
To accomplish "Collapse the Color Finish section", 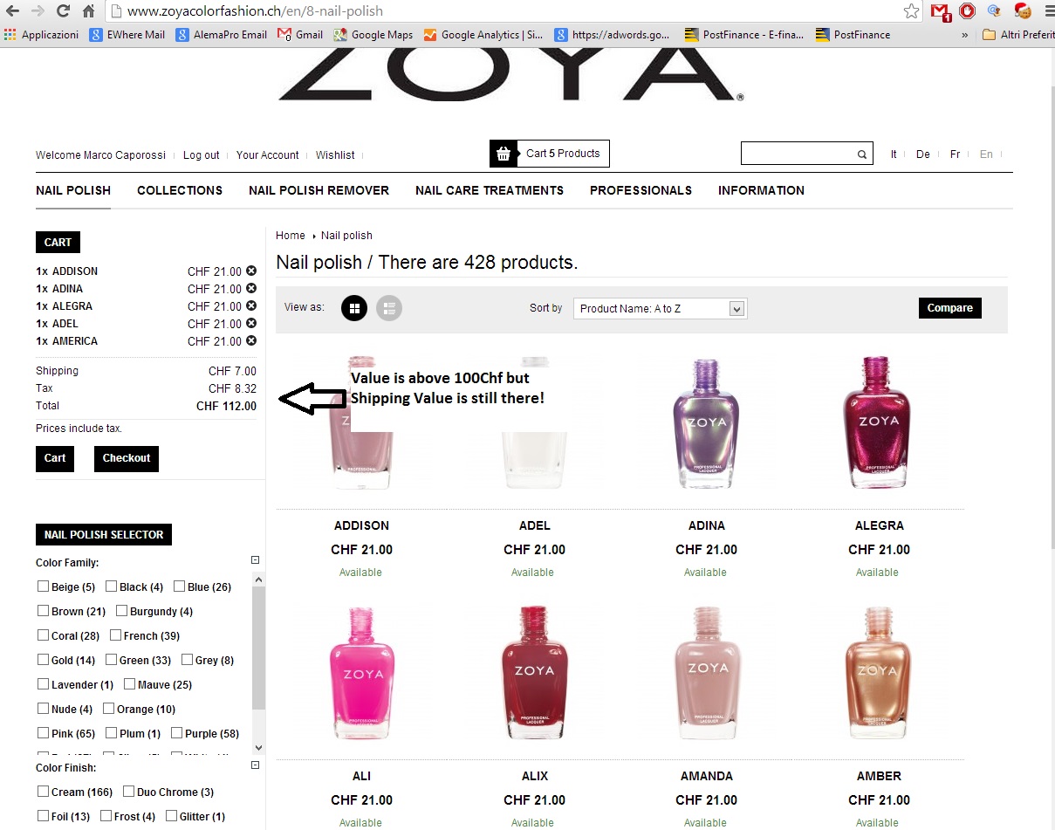I will coord(255,765).
